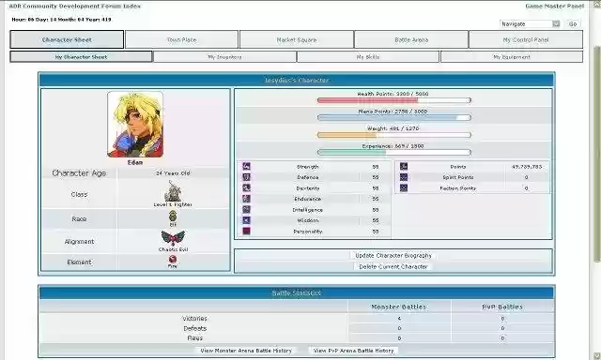Click the Victories row label
The image size is (601, 360).
pyautogui.click(x=194, y=319)
